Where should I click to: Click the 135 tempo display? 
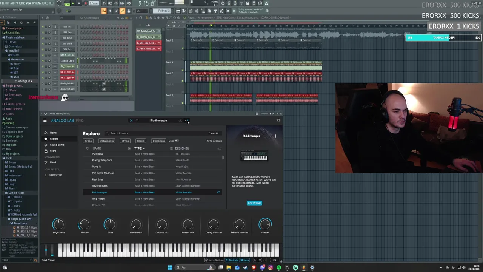pyautogui.click(x=93, y=3)
